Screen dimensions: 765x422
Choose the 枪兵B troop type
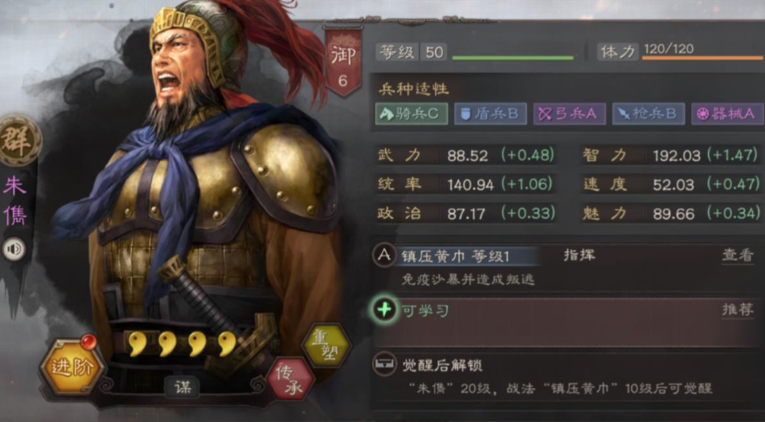click(649, 113)
